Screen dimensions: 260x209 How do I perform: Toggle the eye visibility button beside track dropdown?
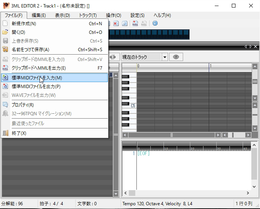(176, 57)
